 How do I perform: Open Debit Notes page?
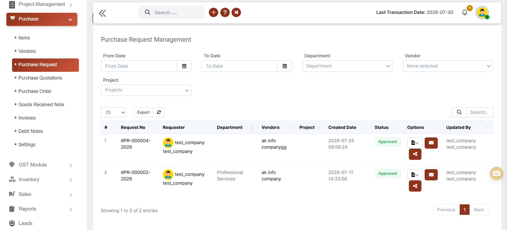[x=30, y=131]
